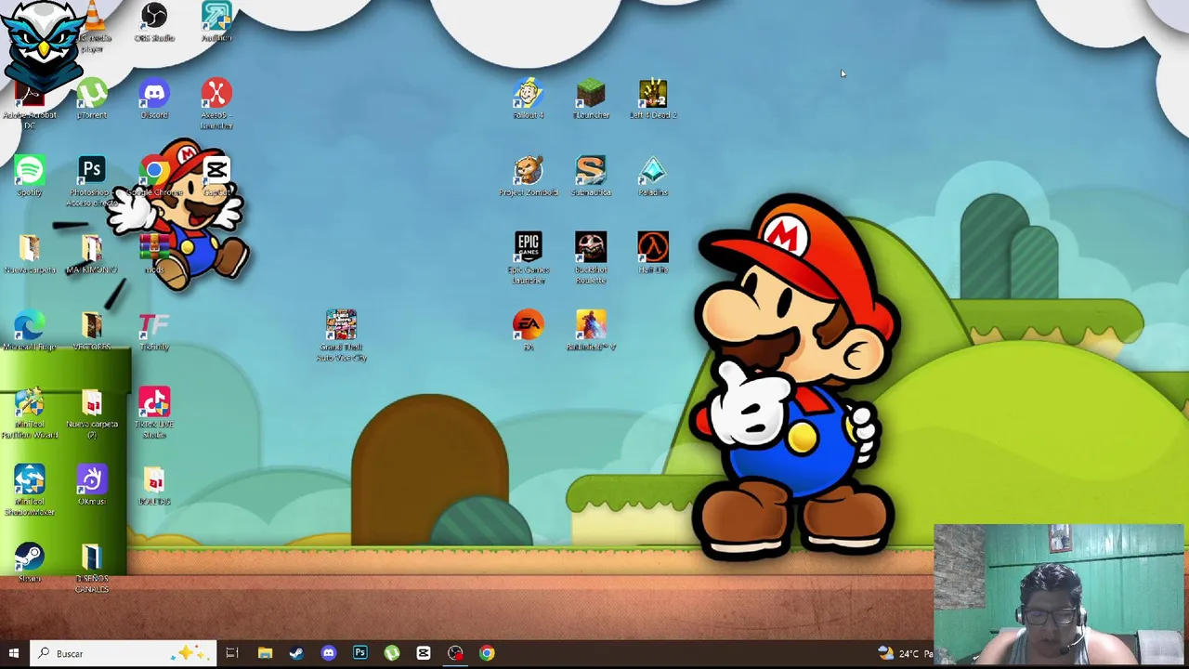Viewport: 1189px width, 669px height.
Task: Select the Photoshop desktop shortcut
Action: 92,182
